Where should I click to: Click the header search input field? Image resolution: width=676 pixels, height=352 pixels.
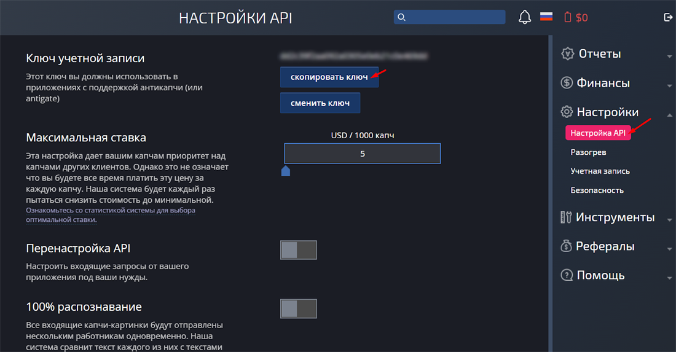pyautogui.click(x=449, y=17)
